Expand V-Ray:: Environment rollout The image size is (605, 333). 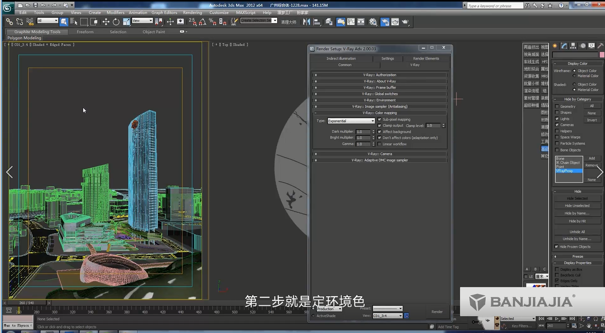click(379, 100)
